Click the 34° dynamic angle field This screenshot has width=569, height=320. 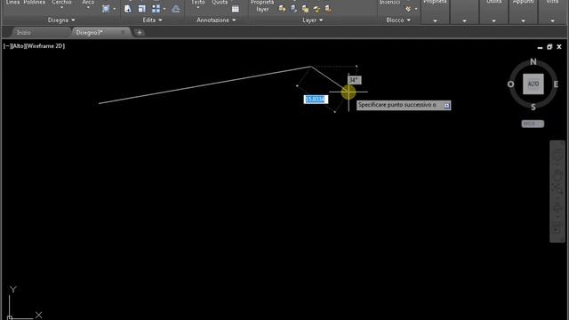(354, 80)
